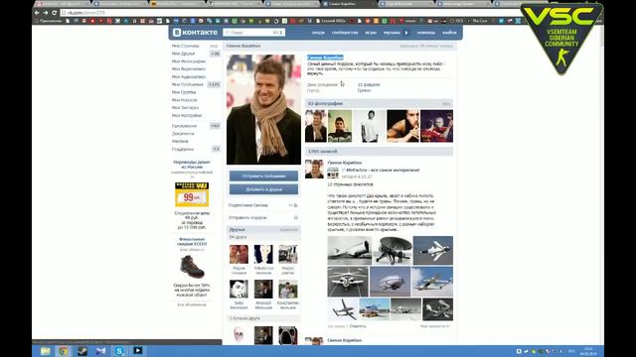Open Skype from the taskbar
Screen dimensions: 636x357
pos(119,351)
